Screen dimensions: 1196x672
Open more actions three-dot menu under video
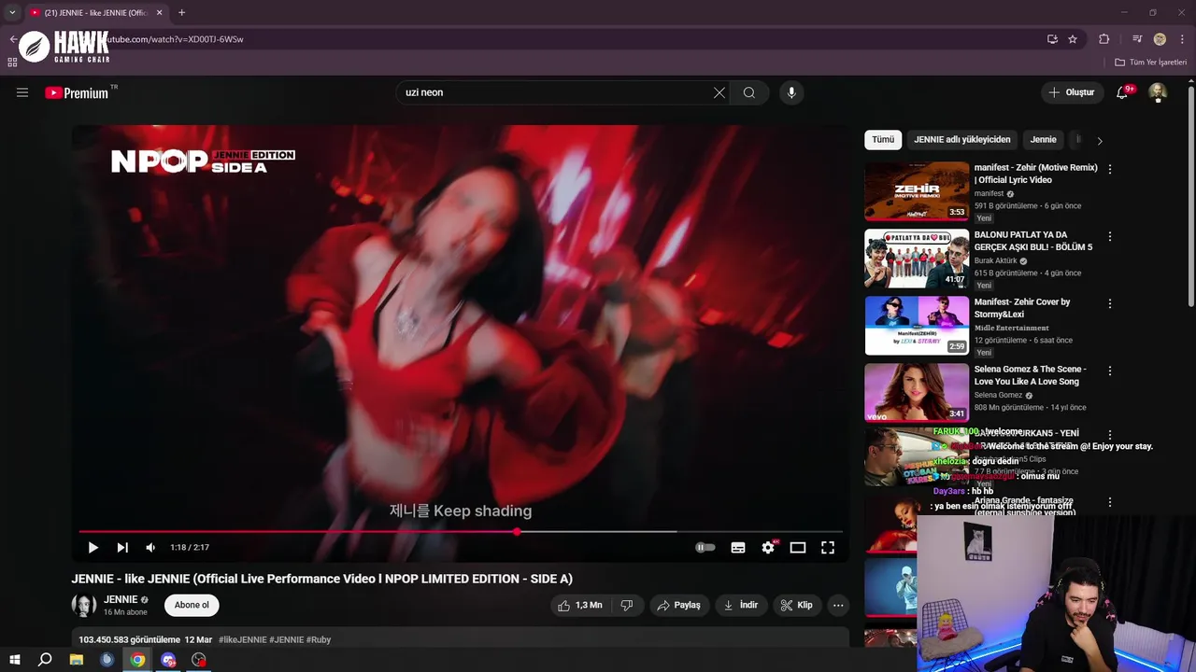pyautogui.click(x=838, y=605)
